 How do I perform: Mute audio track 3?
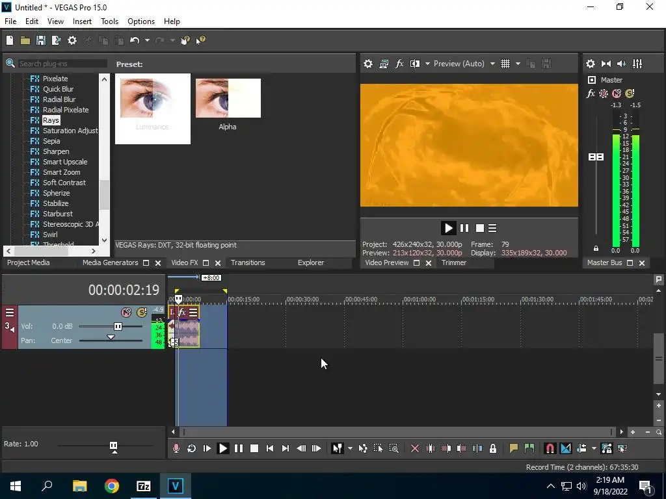(126, 313)
